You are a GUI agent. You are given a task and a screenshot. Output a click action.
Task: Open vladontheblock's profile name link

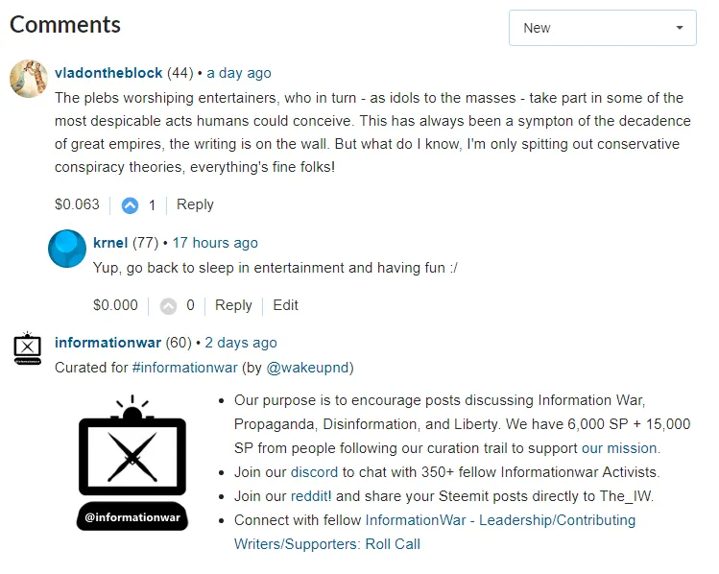click(x=108, y=73)
